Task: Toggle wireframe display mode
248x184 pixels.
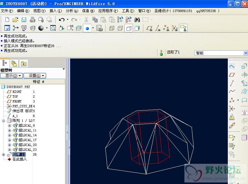Action: [x=112, y=28]
